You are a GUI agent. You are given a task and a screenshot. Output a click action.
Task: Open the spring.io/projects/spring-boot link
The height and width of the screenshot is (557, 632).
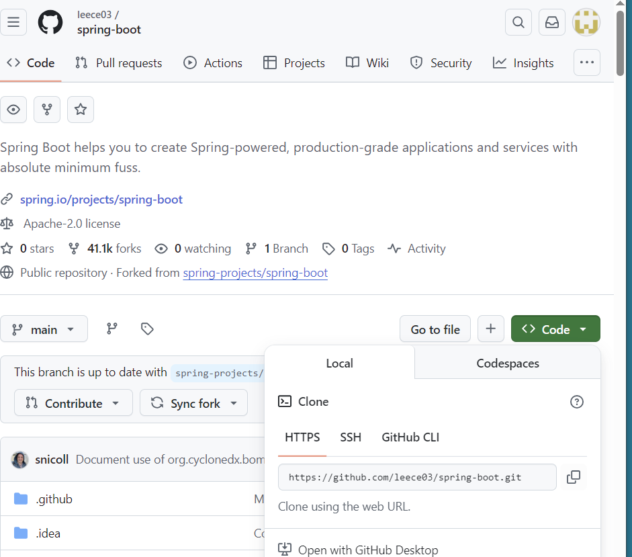click(101, 200)
